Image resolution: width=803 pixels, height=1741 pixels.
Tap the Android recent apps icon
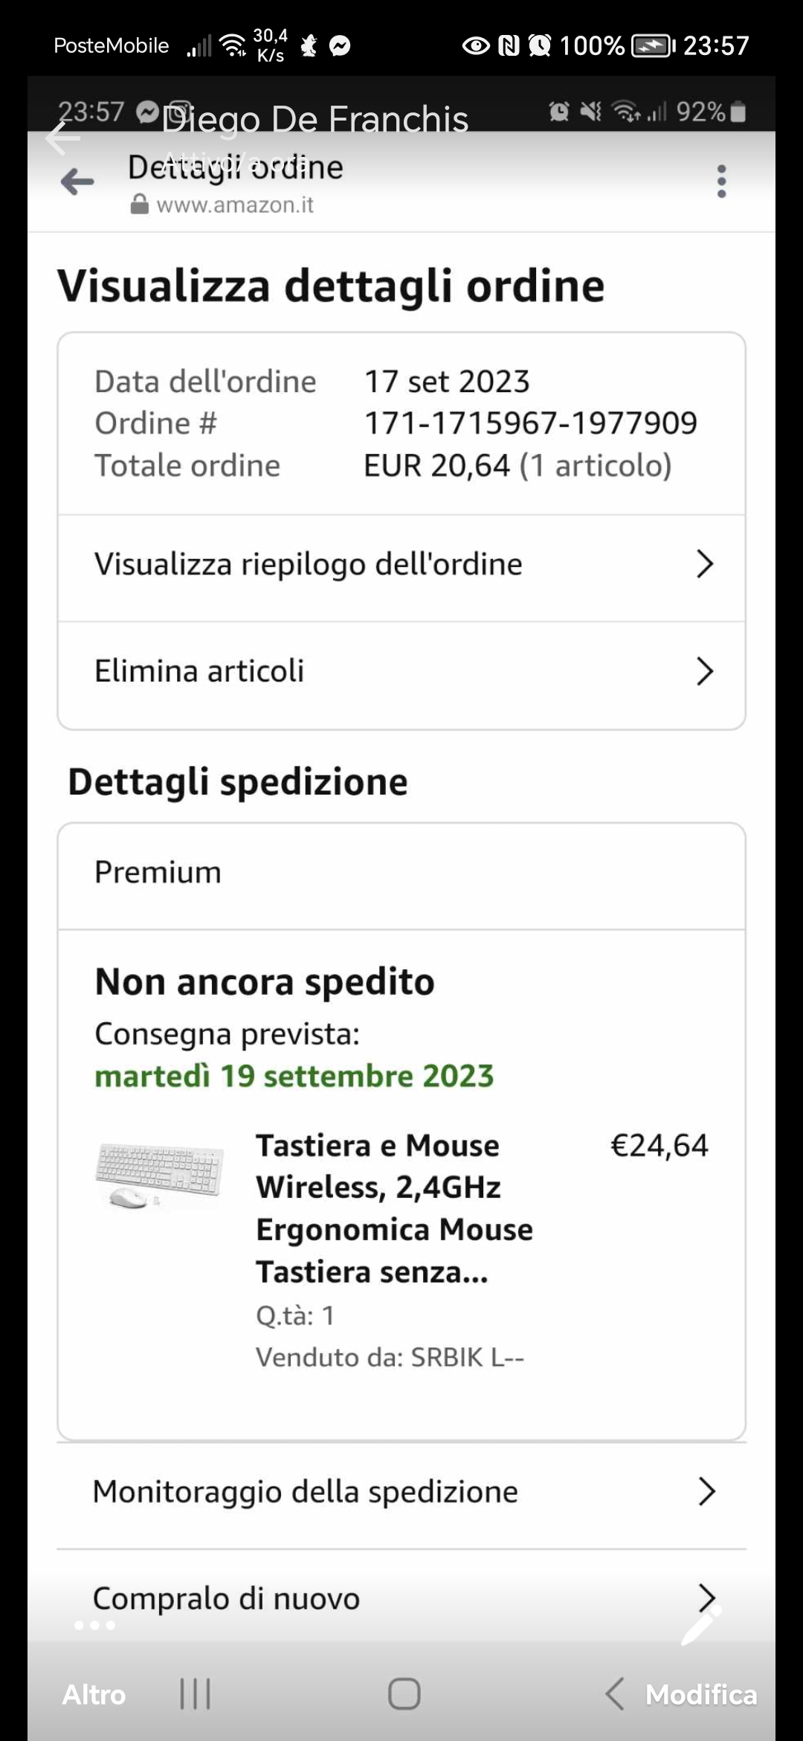point(196,1694)
